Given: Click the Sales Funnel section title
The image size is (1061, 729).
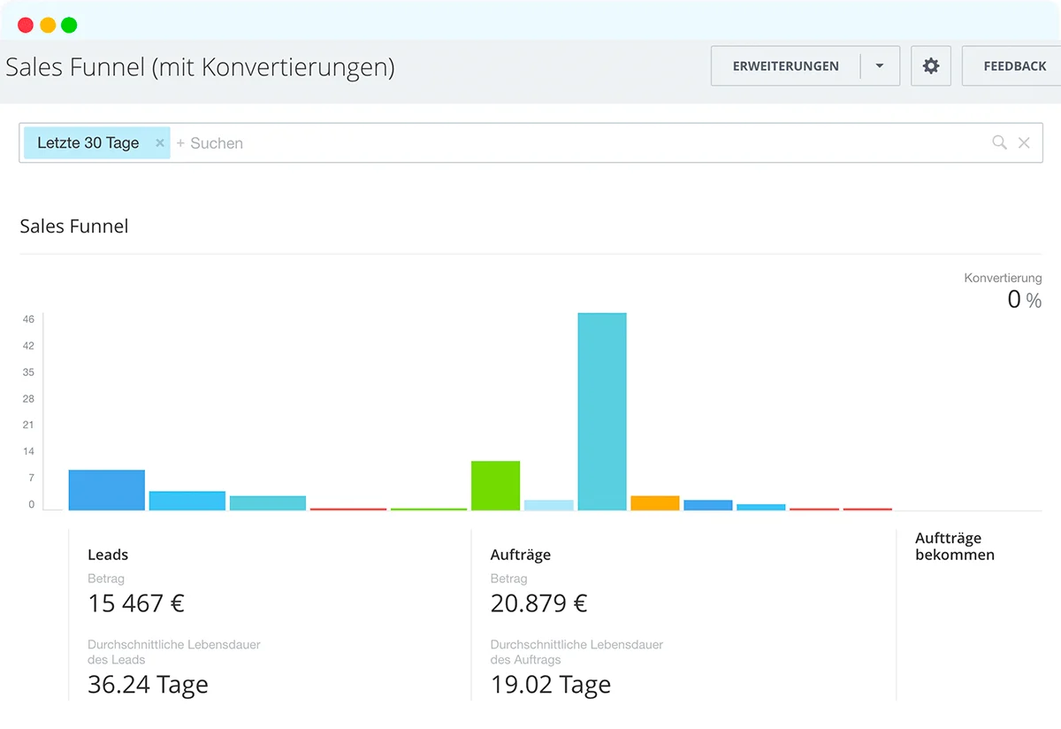Looking at the screenshot, I should 74,226.
